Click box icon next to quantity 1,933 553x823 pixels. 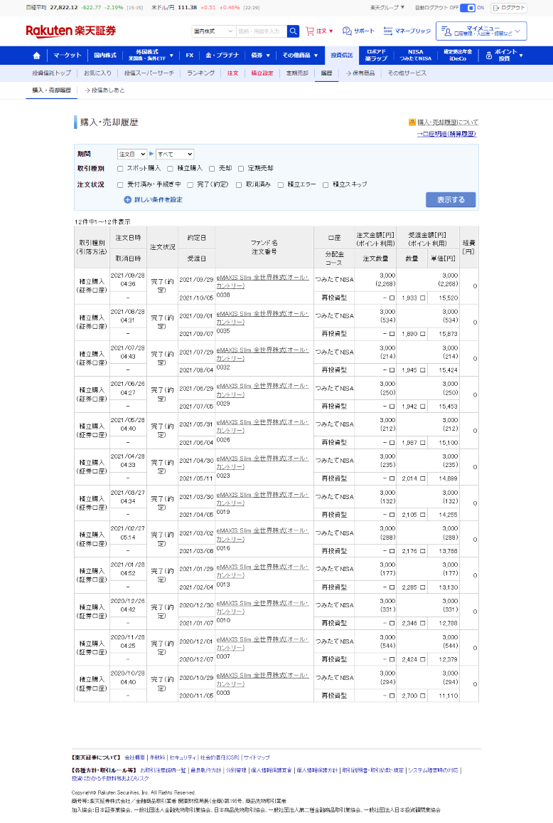pyautogui.click(x=422, y=298)
